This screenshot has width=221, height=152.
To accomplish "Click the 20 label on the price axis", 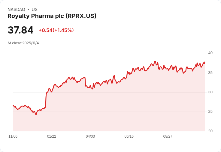I will click(x=210, y=131).
